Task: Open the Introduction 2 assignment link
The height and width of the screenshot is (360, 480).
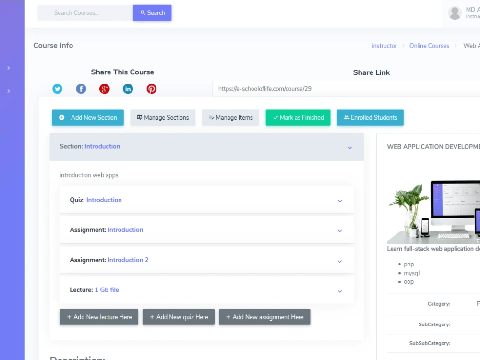Action: pos(128,260)
